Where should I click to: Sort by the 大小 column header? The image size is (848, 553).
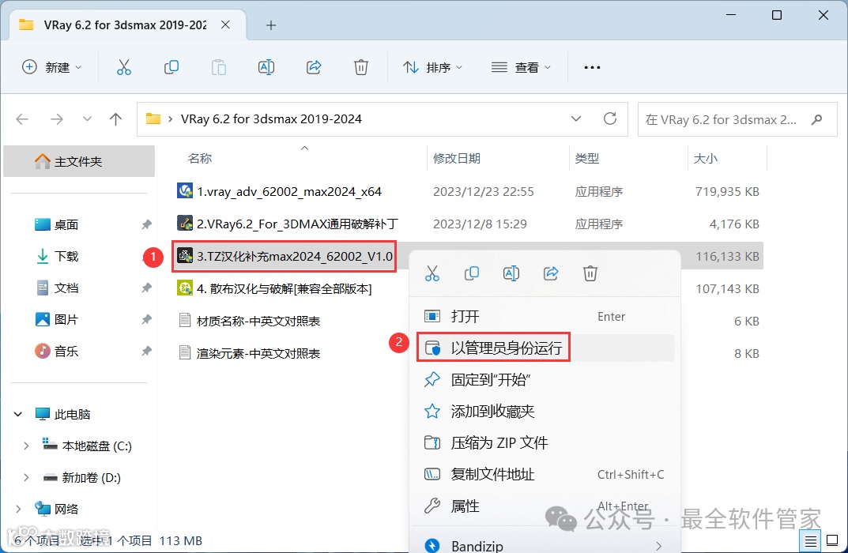coord(705,158)
